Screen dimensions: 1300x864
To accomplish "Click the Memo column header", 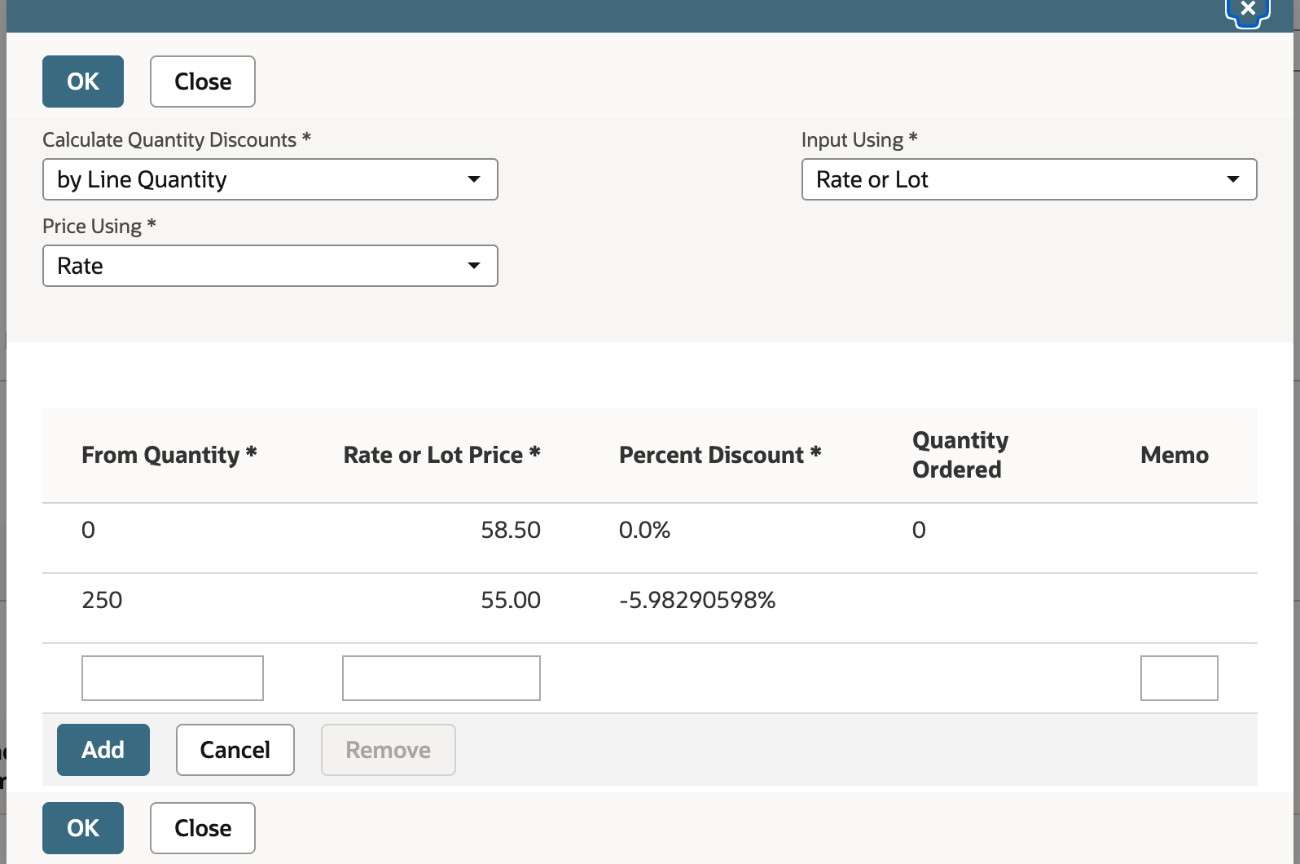I will [1175, 455].
